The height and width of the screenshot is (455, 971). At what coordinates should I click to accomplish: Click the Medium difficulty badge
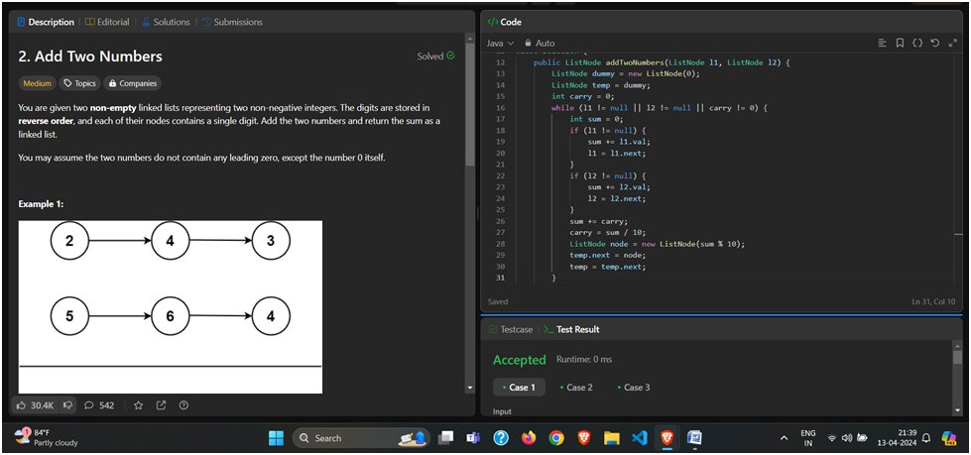point(37,83)
